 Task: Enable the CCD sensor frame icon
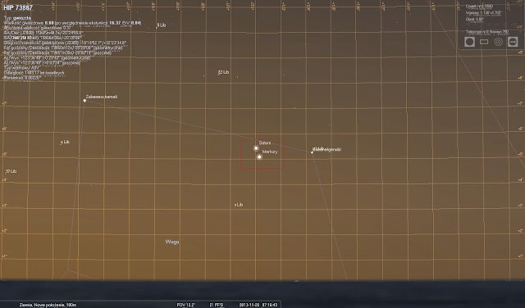pos(484,42)
